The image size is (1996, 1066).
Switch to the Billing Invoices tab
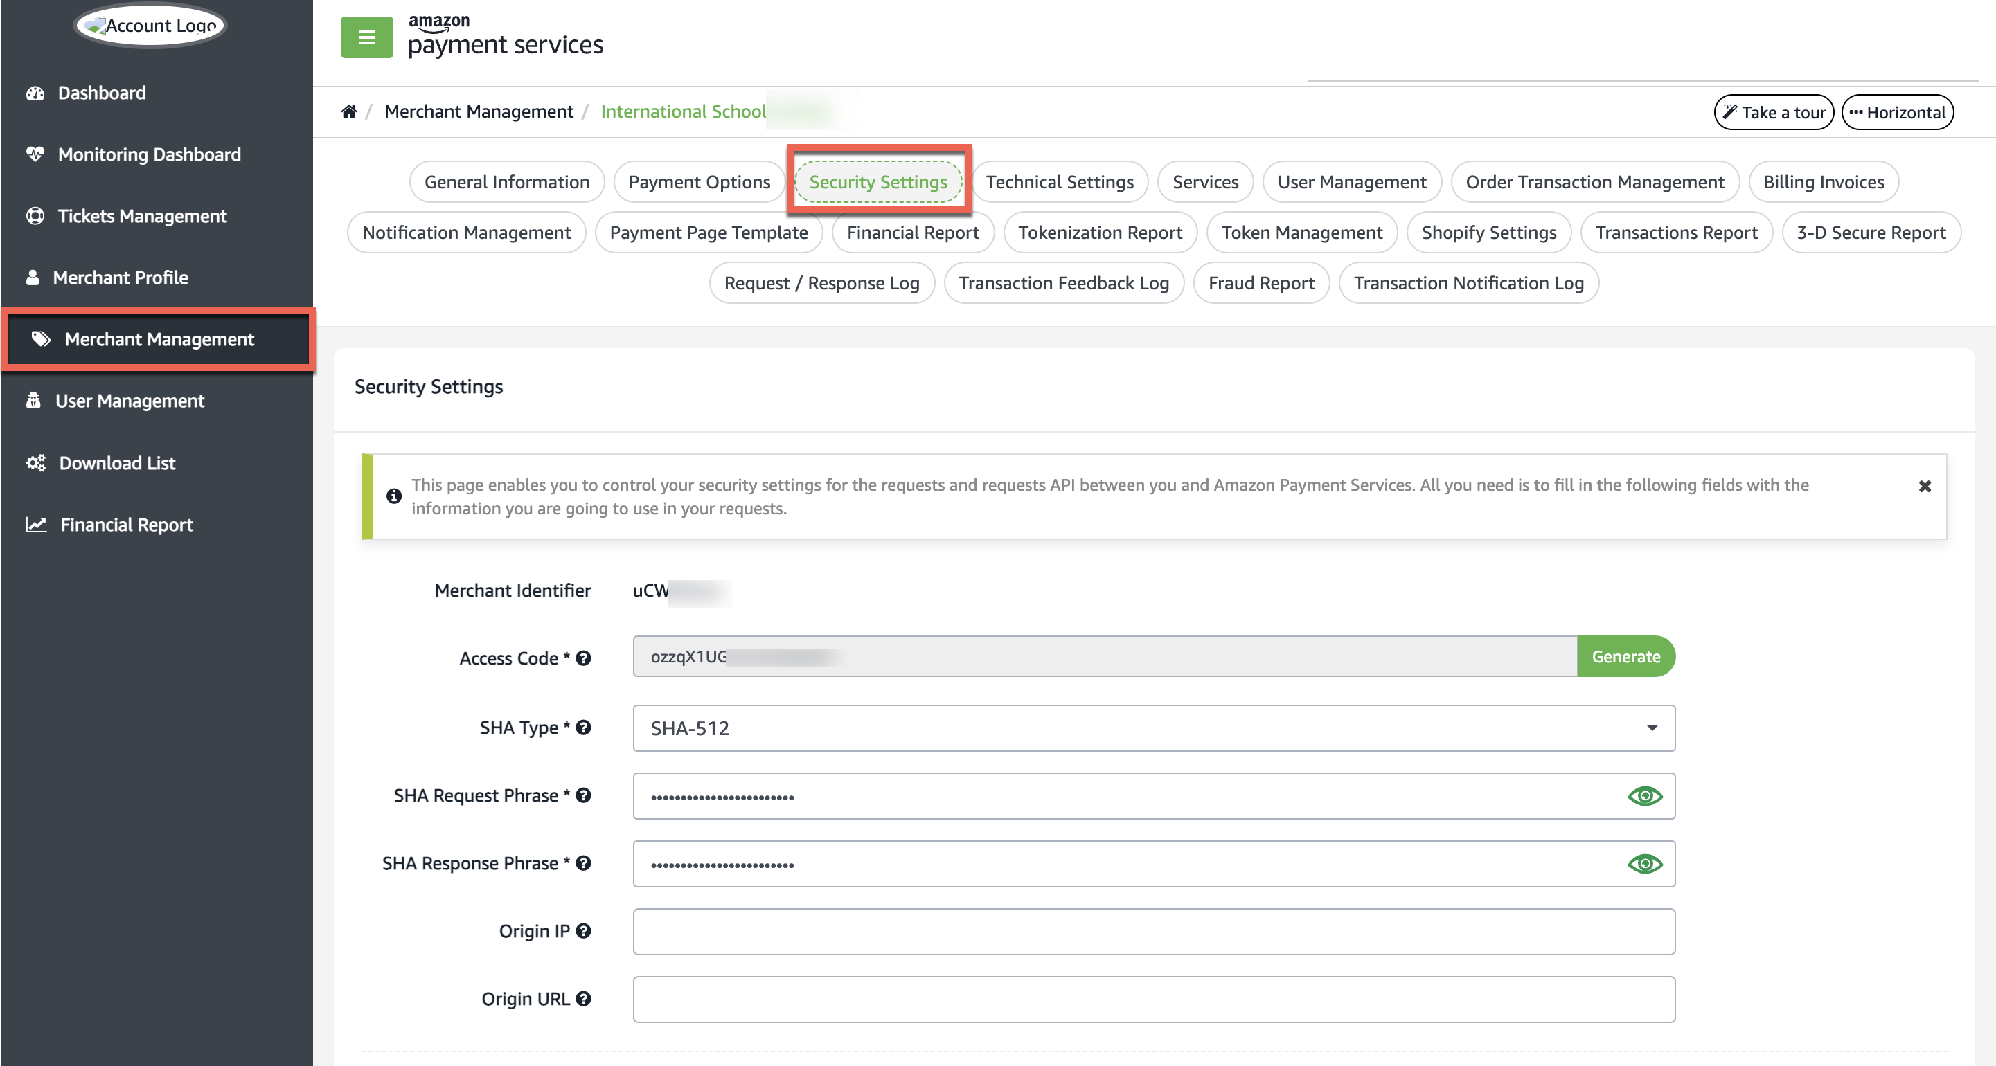[x=1824, y=182]
